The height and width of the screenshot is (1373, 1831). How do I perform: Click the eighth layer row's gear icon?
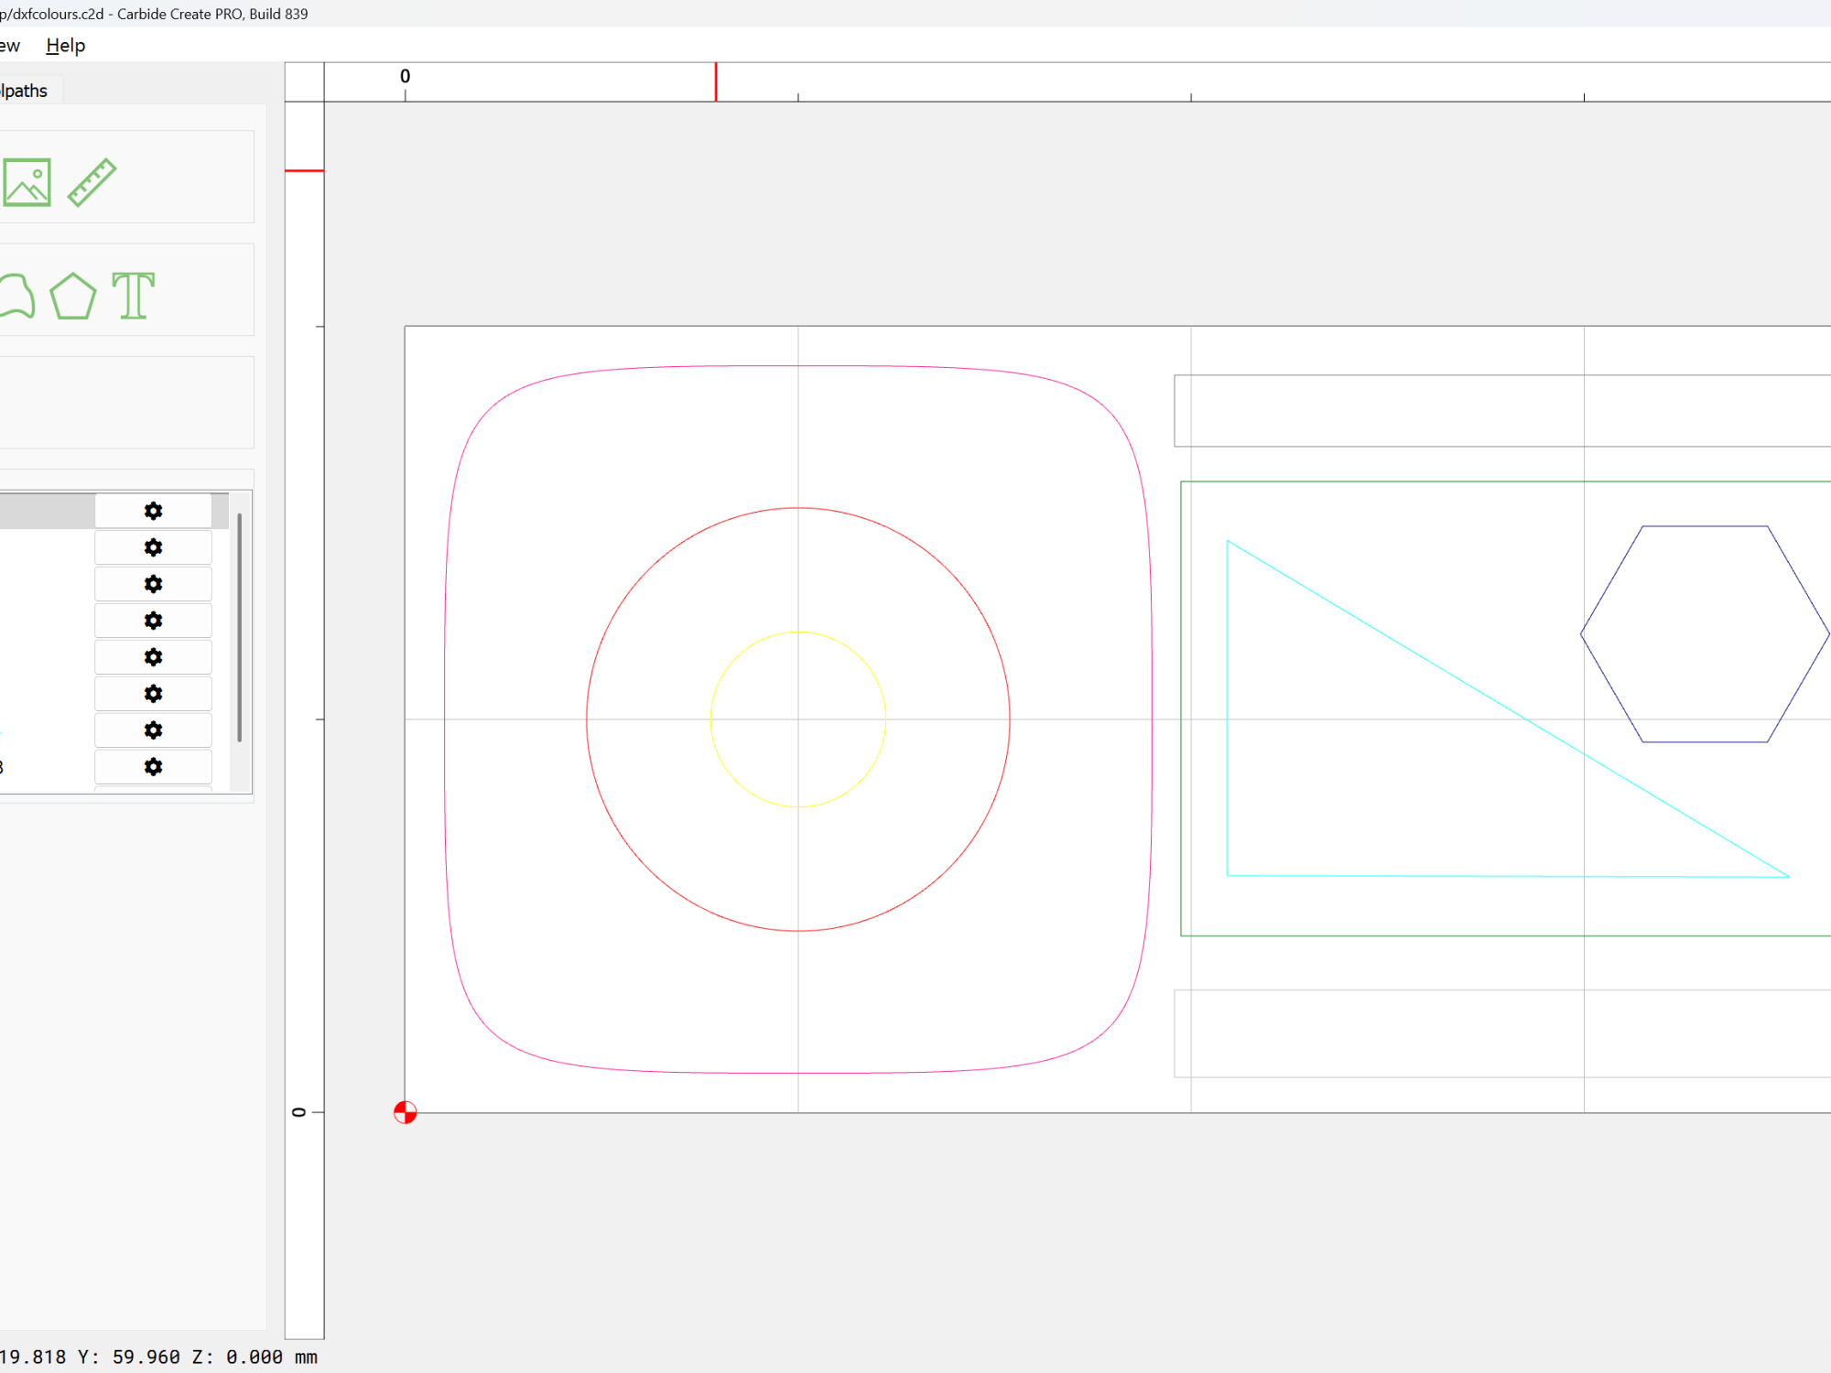click(153, 767)
